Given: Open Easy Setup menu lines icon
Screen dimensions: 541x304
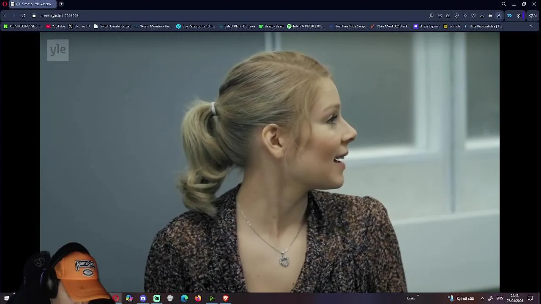Looking at the screenshot, I should [490, 16].
